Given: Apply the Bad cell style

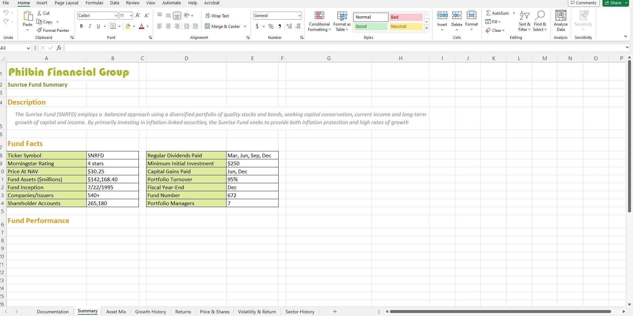Looking at the screenshot, I should click(x=406, y=17).
